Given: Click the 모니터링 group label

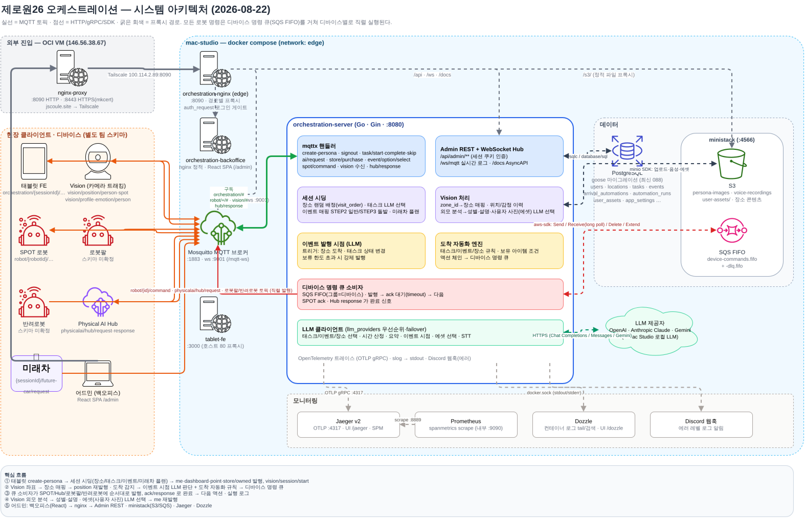Looking at the screenshot, I should pos(305,401).
